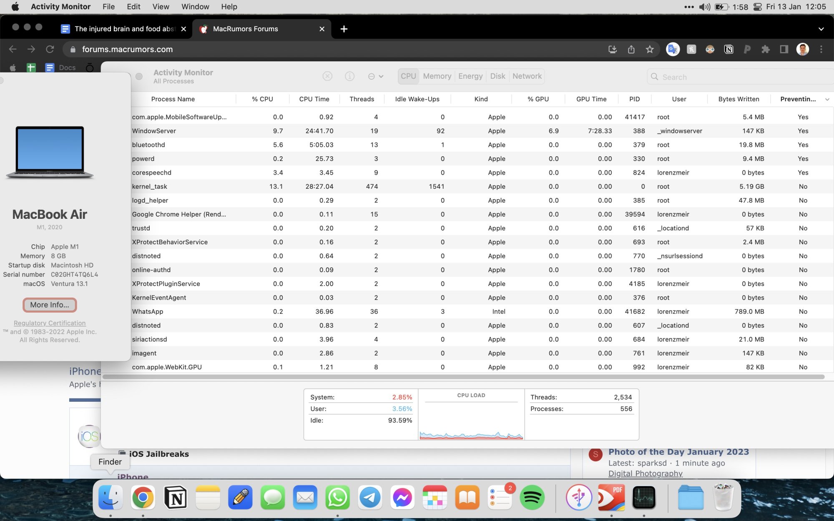Toggle Chrome side panel icon
The height and width of the screenshot is (521, 834).
pyautogui.click(x=784, y=49)
